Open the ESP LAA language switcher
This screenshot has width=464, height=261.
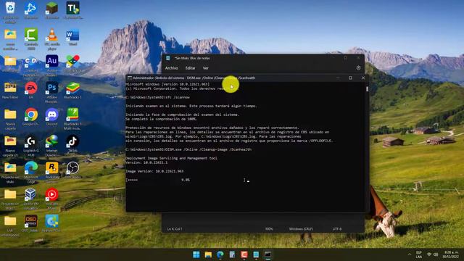click(x=419, y=254)
